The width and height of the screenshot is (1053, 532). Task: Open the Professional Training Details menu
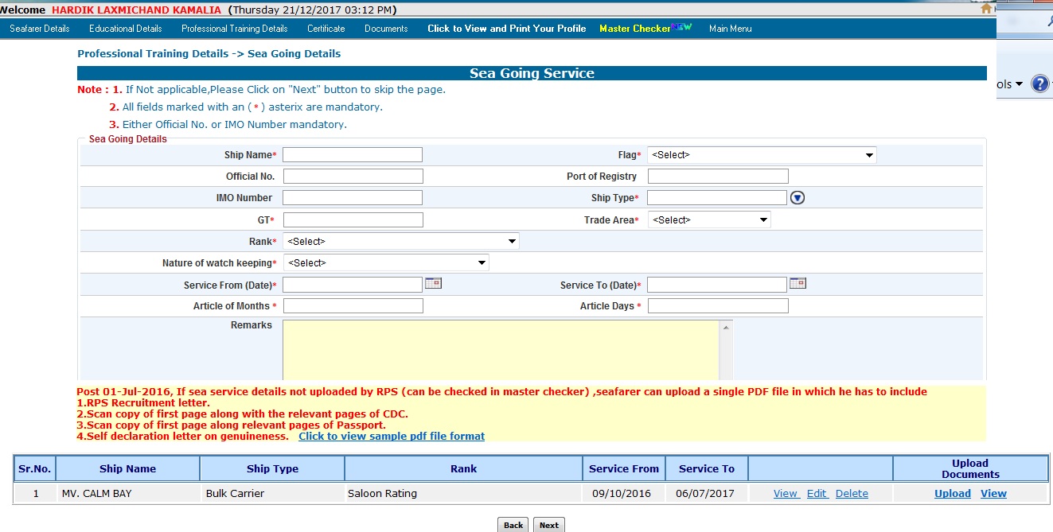(x=234, y=29)
